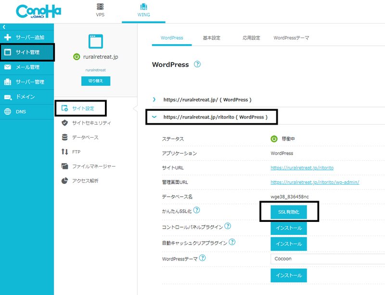This screenshot has width=385, height=295.
Task: Collapse the ruralretreat.jp/ritorito WordPress entry
Action: click(x=154, y=117)
